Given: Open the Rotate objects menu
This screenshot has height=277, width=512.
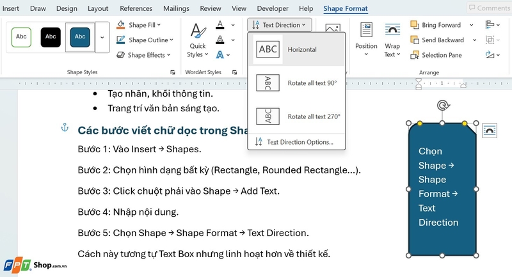Looking at the screenshot, I should coord(492,55).
